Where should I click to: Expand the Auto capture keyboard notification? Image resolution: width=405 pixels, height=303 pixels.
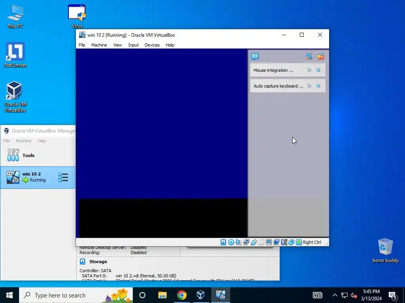click(278, 86)
